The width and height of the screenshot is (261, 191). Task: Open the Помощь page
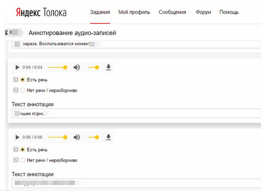coord(229,12)
